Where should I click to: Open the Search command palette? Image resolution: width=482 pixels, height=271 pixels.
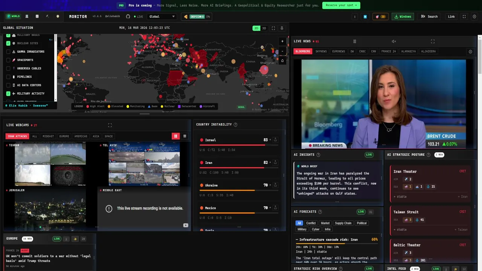(429, 17)
